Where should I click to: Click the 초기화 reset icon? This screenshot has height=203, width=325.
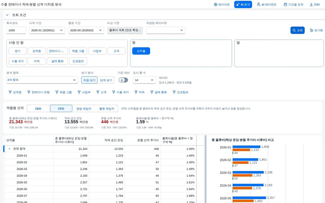click(x=312, y=30)
